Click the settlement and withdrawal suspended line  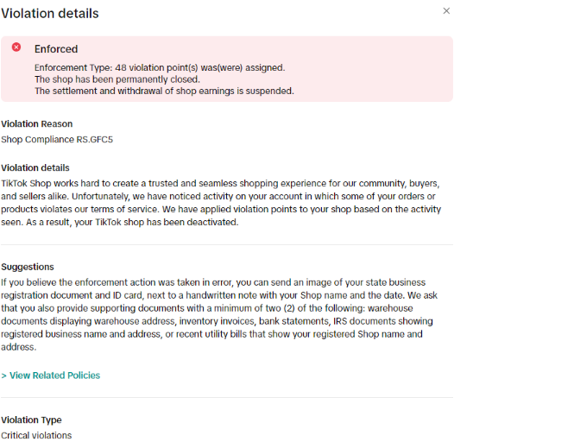pyautogui.click(x=164, y=91)
